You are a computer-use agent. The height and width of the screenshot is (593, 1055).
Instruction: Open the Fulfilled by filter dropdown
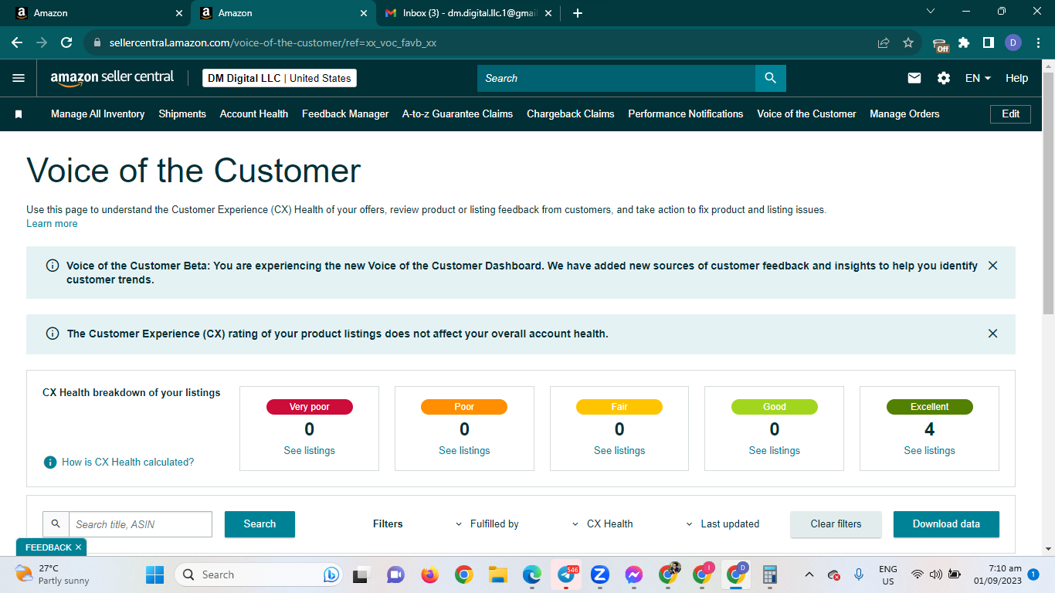point(487,524)
